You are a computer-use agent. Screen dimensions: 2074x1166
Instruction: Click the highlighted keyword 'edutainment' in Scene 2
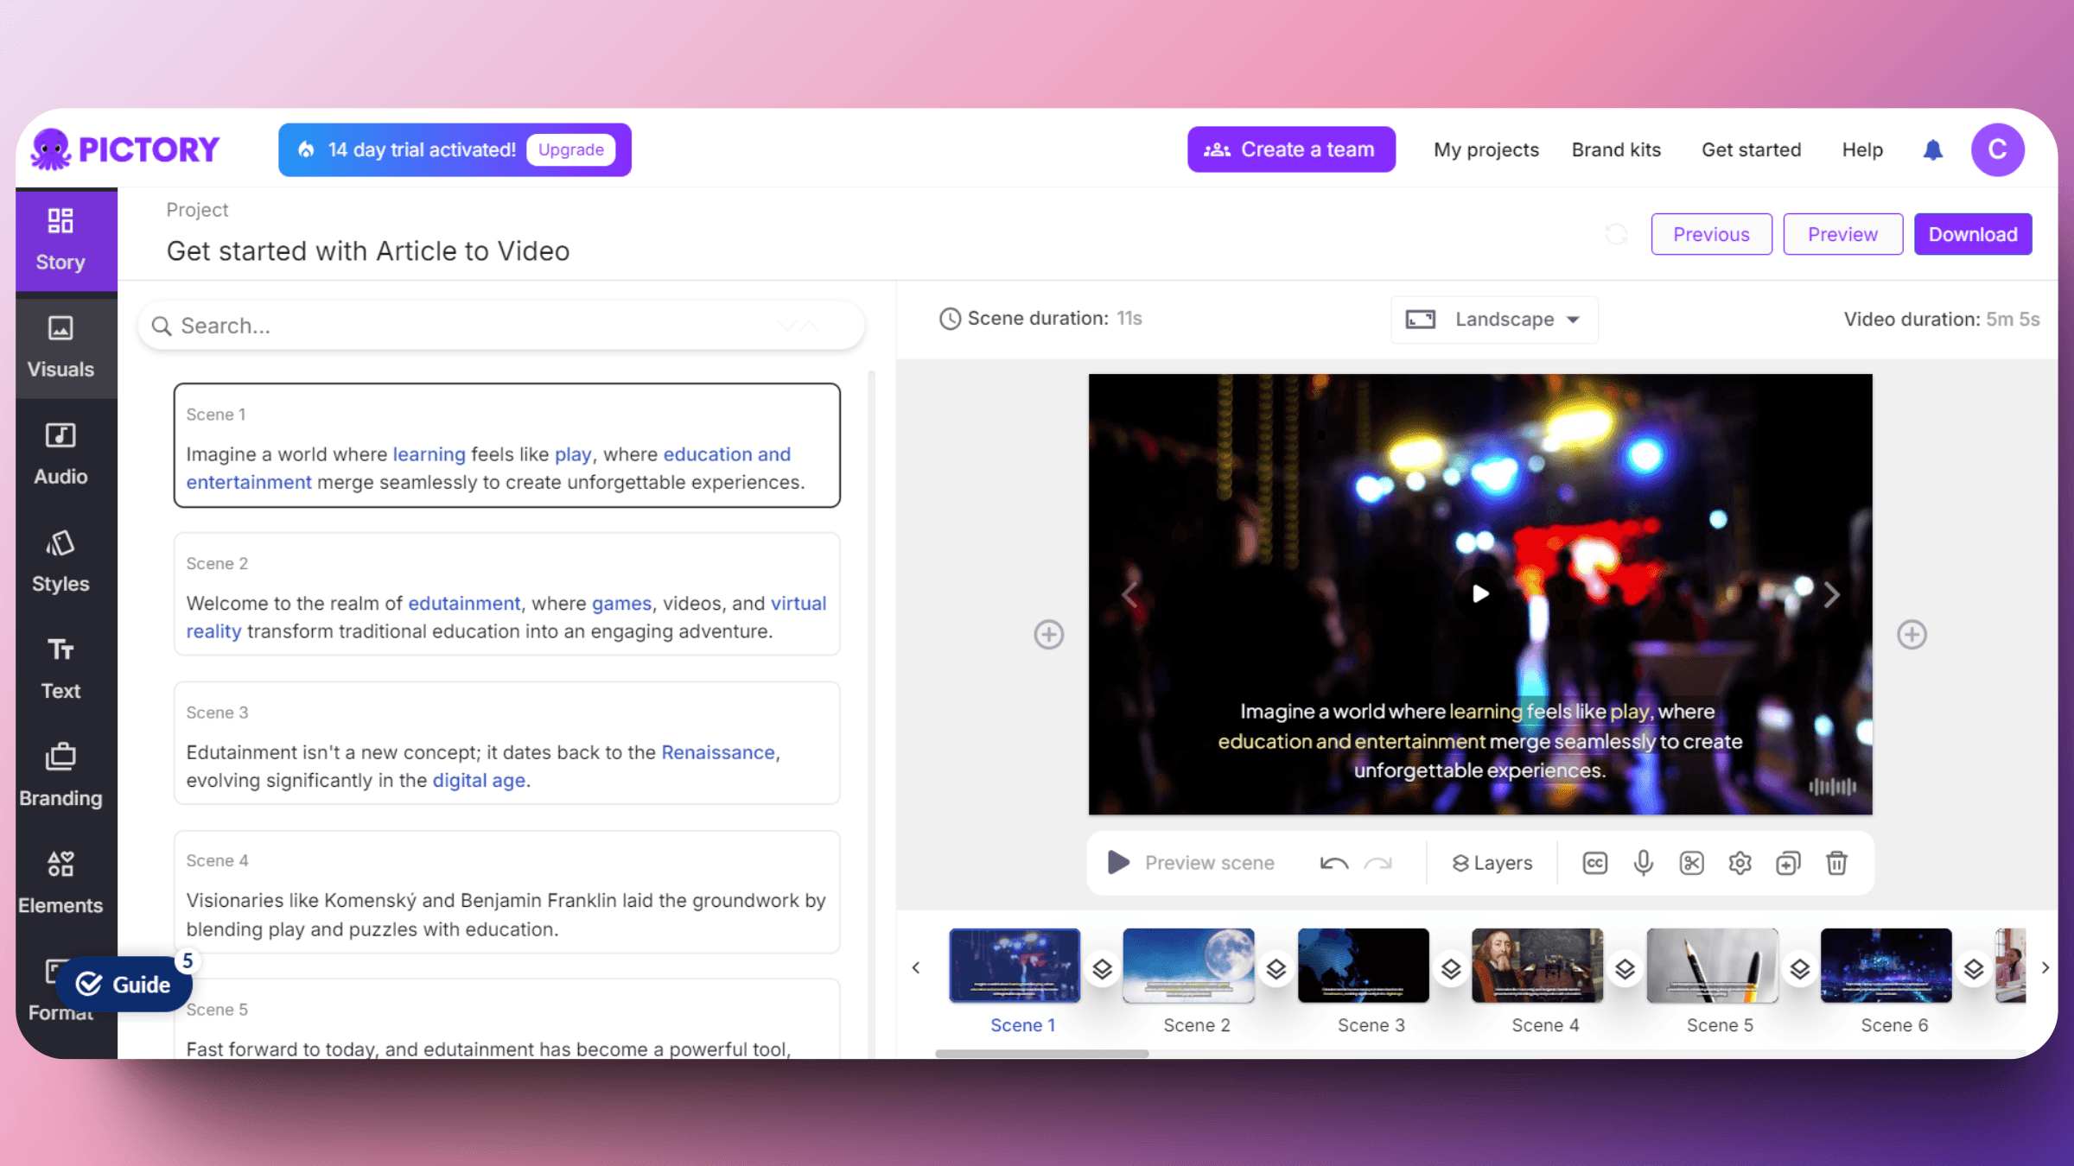[464, 603]
